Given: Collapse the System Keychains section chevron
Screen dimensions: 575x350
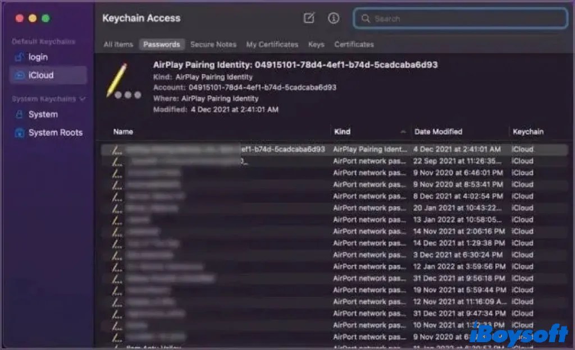Looking at the screenshot, I should (x=83, y=99).
